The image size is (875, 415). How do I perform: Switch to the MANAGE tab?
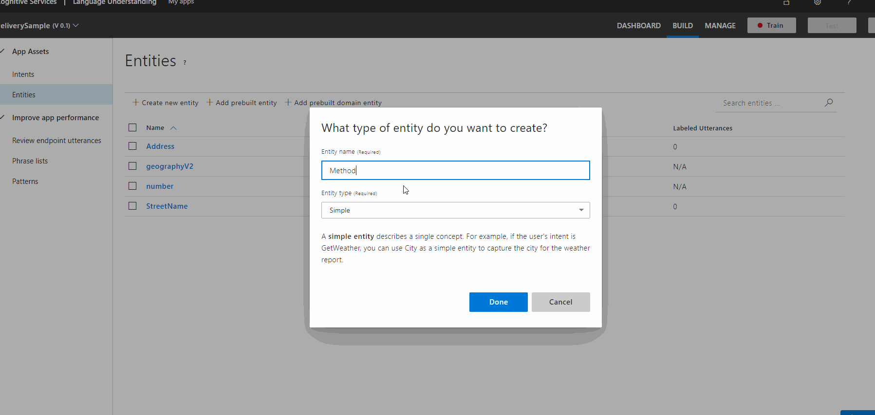(720, 25)
